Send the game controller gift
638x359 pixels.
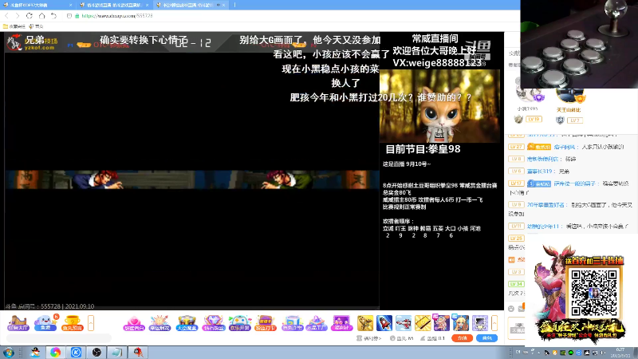pyautogui.click(x=240, y=323)
